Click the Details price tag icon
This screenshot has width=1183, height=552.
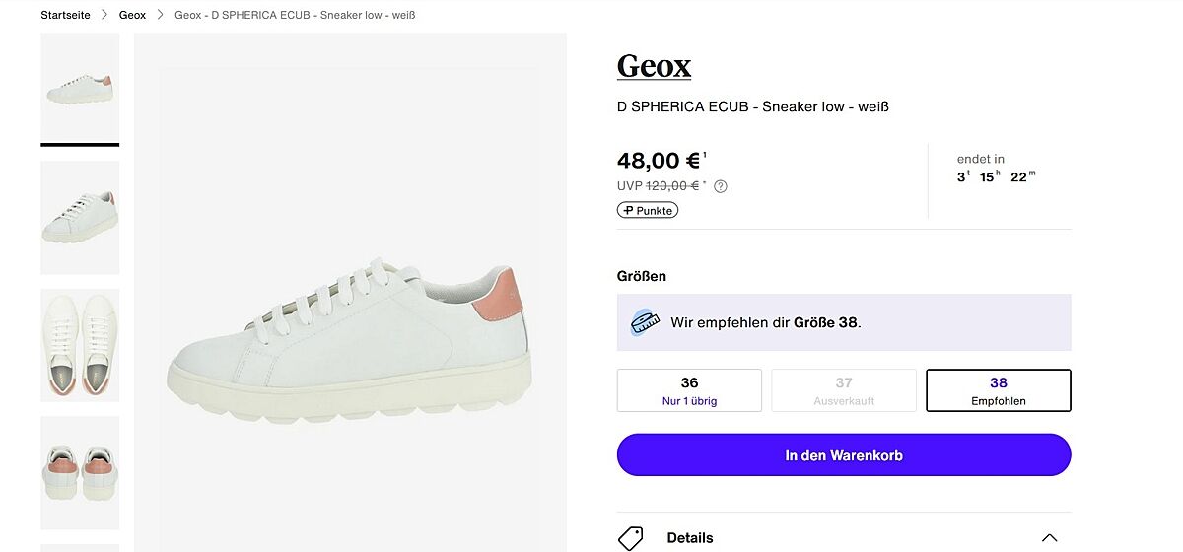[x=631, y=537]
